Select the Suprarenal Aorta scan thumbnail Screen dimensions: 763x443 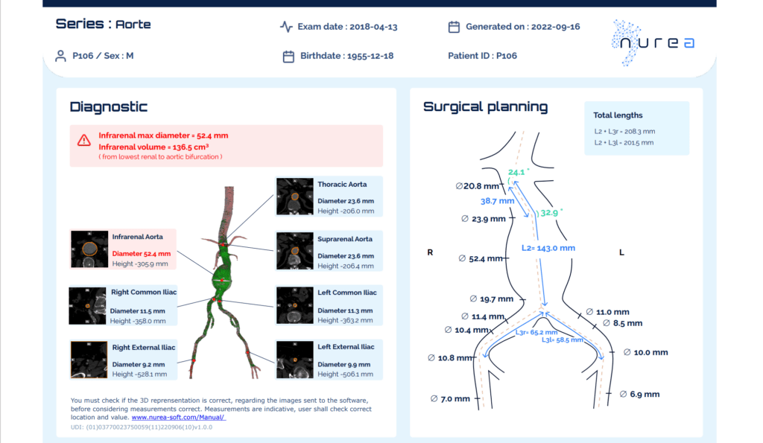click(x=294, y=250)
